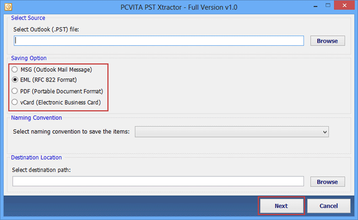Click the Next button

coord(281,206)
